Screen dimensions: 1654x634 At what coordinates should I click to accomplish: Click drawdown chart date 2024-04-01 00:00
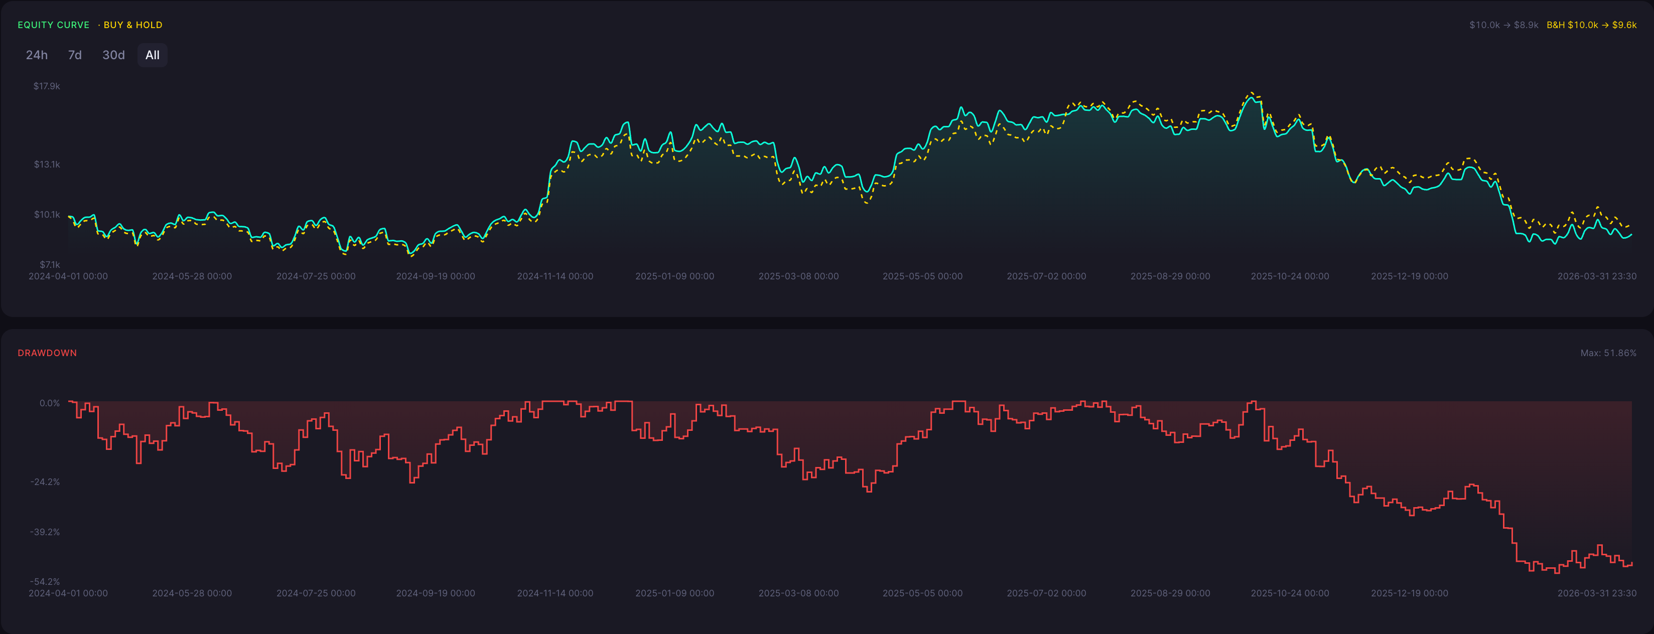click(68, 593)
